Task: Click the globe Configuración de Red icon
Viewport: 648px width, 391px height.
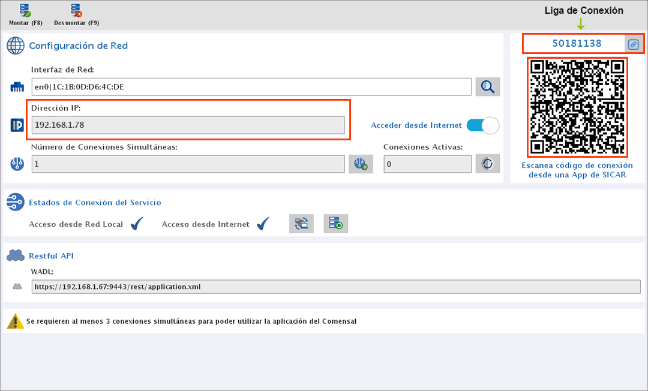Action: (x=15, y=46)
